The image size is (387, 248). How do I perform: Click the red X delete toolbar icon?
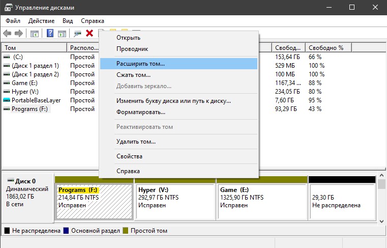90,33
